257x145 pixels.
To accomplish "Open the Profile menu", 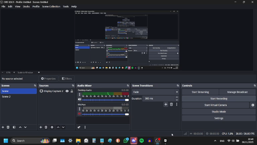I will (36, 7).
